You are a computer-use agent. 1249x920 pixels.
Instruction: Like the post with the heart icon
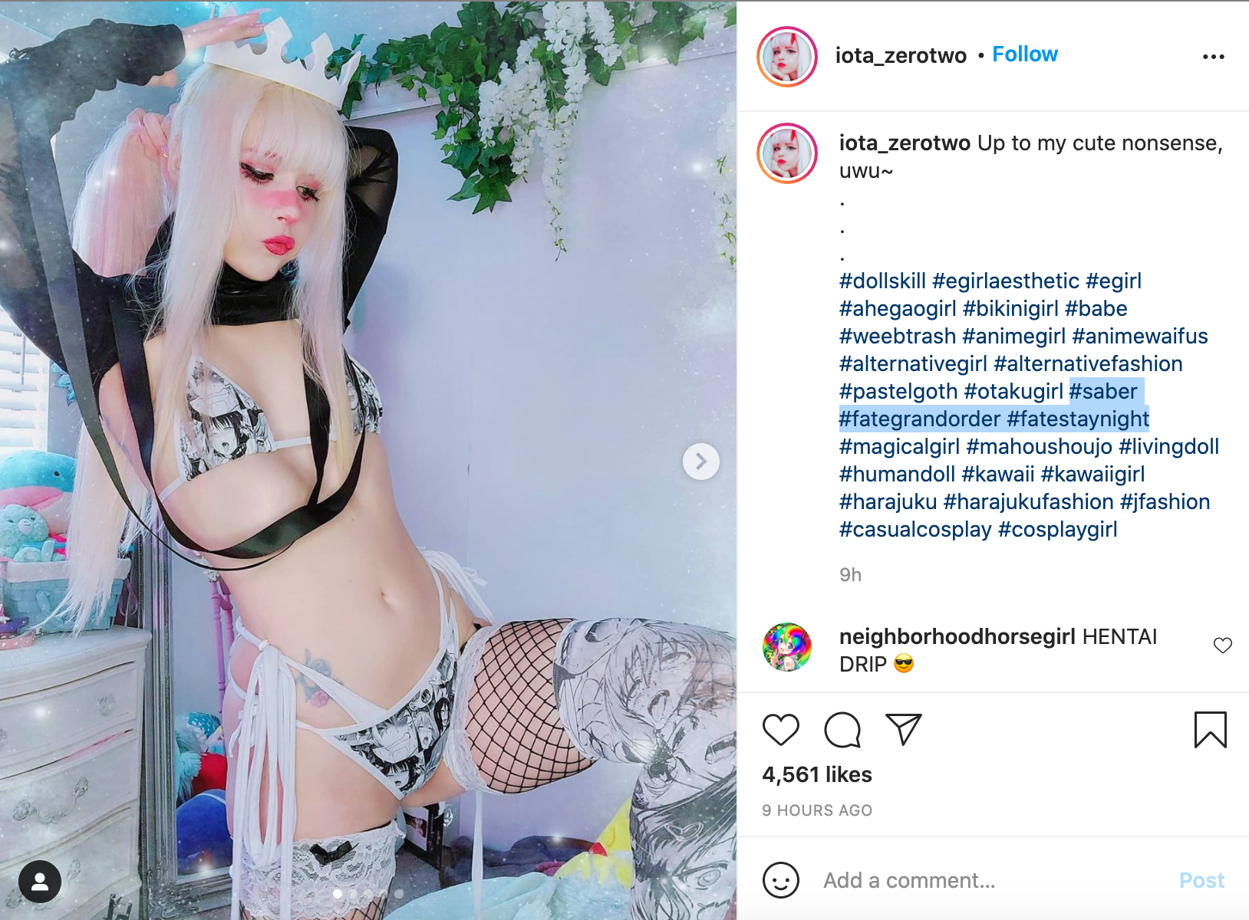pos(781,730)
